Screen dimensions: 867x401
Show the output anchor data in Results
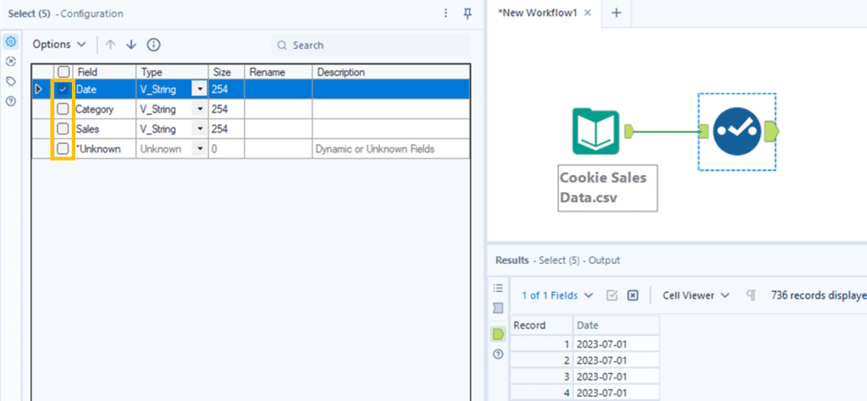pyautogui.click(x=498, y=334)
